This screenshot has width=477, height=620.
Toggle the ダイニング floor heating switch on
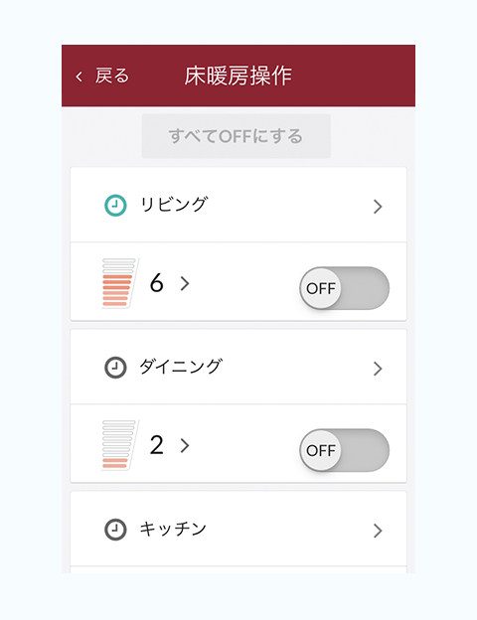pos(344,450)
